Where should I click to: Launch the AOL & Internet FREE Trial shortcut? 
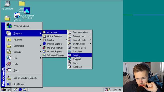click(x=27, y=10)
